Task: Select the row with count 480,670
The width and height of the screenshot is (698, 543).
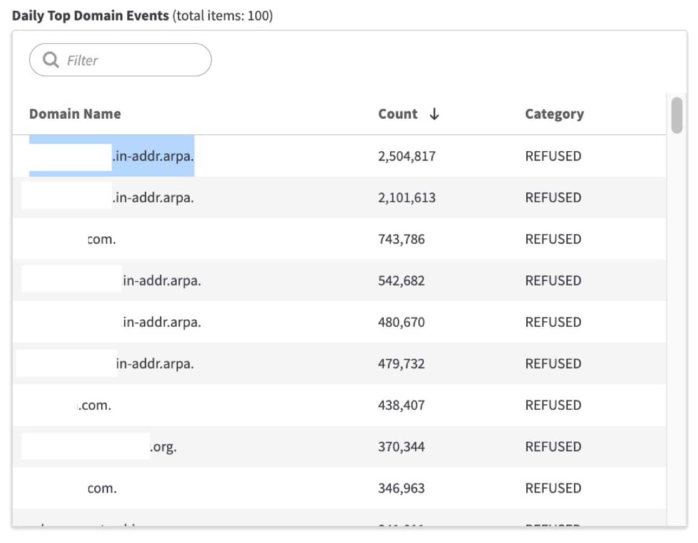Action: (x=401, y=322)
